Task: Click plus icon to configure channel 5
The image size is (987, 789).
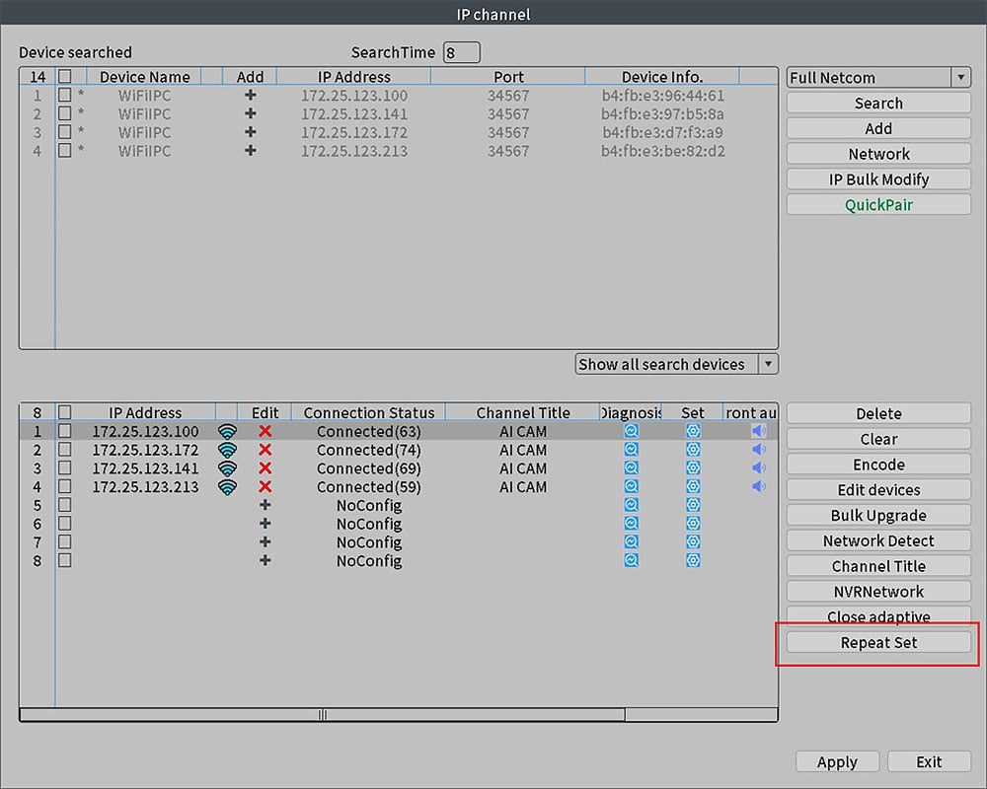Action: (x=265, y=505)
